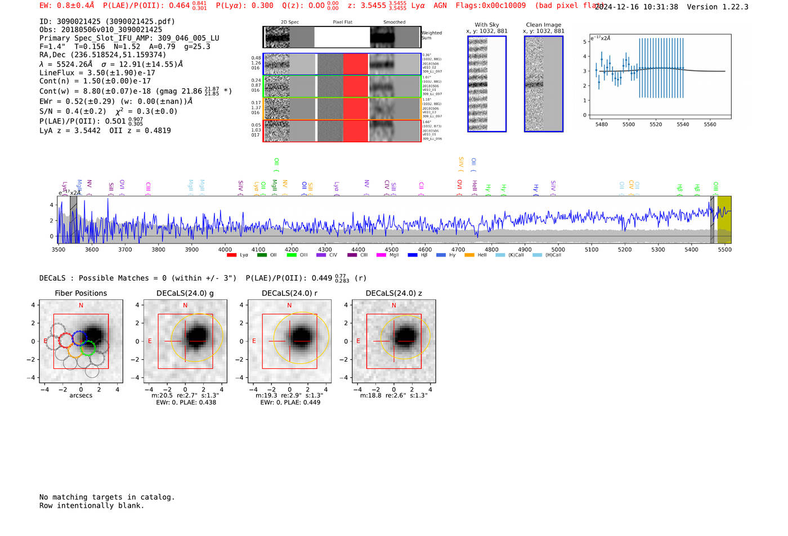Screen dimensions: 788x536
Task: Click the purple CIV legend swatch
Action: point(321,255)
